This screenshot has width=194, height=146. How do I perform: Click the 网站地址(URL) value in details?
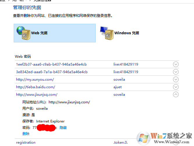[x=69, y=102]
